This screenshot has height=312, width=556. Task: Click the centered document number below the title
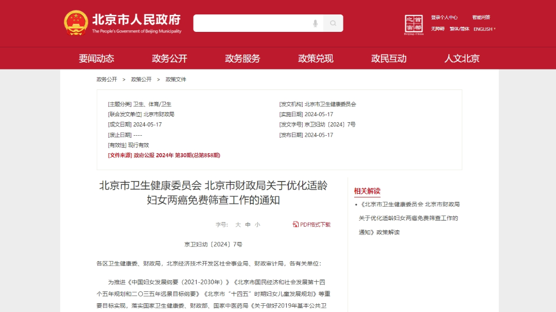[x=213, y=244]
